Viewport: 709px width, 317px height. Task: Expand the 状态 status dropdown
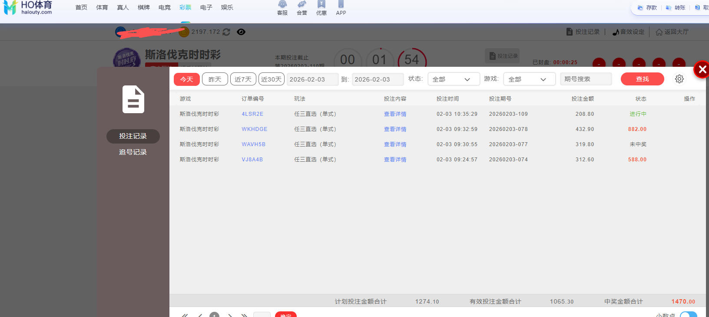point(453,79)
